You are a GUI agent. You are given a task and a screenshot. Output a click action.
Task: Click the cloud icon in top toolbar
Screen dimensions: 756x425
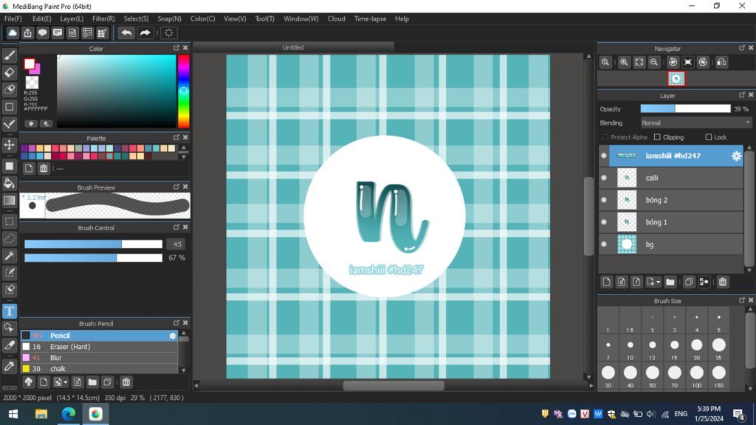click(x=13, y=32)
